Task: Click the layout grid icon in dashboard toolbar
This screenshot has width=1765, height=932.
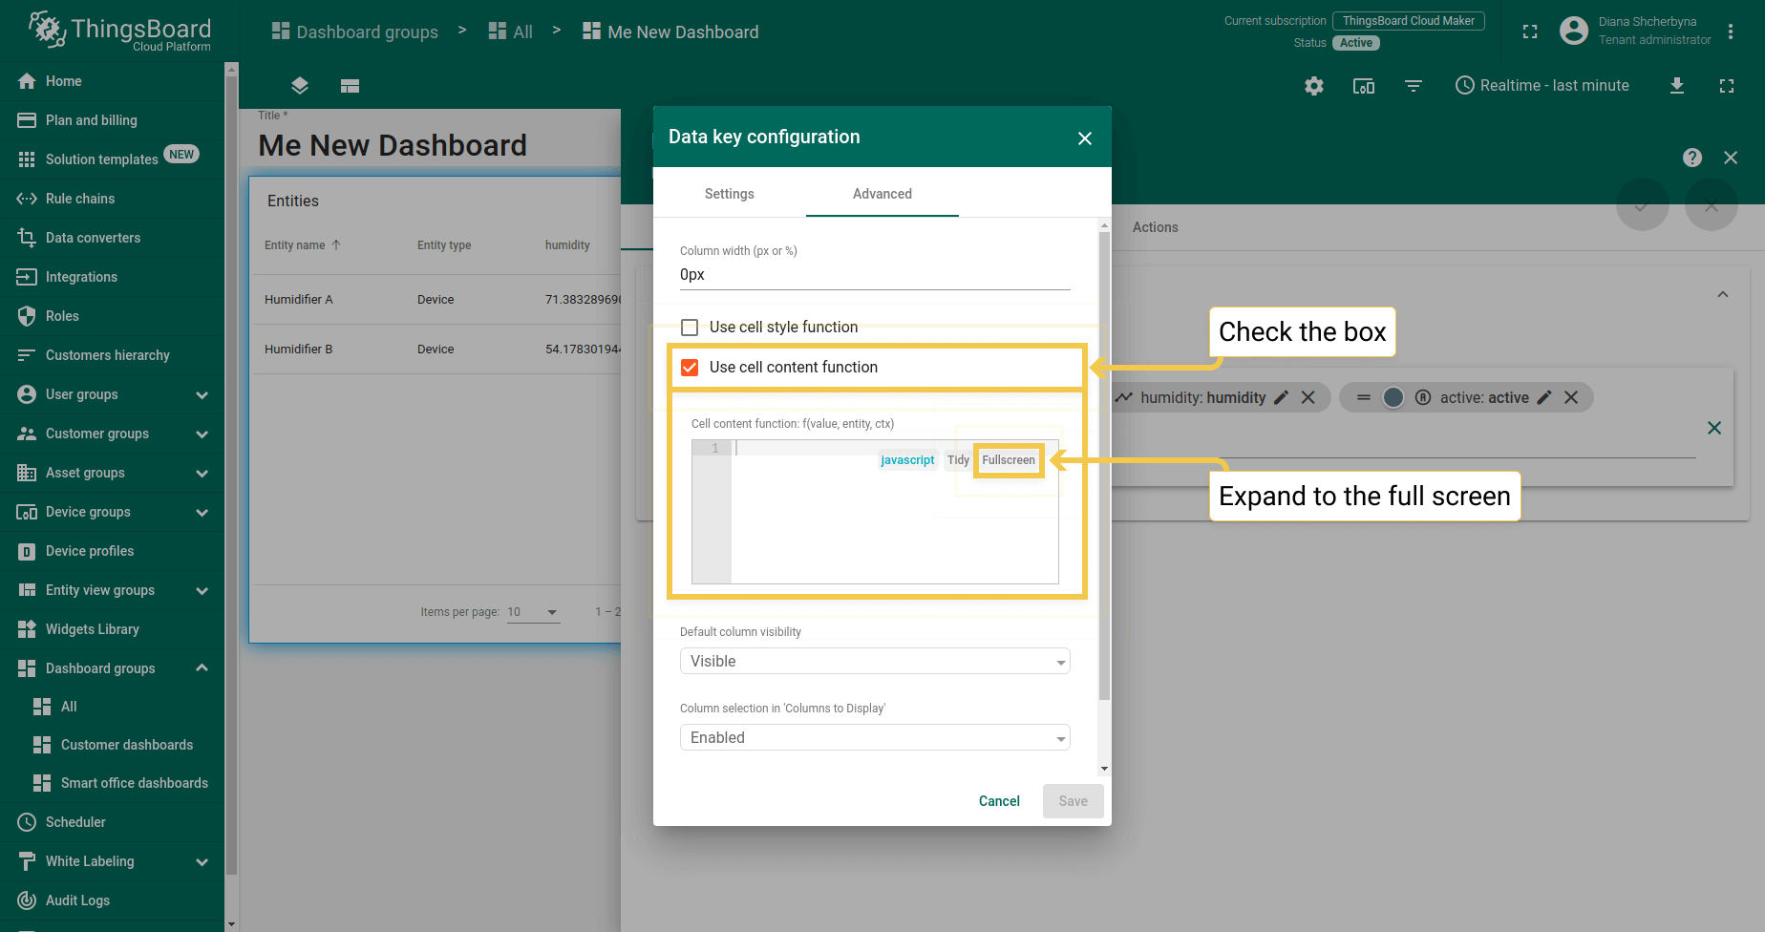Action: [x=350, y=86]
